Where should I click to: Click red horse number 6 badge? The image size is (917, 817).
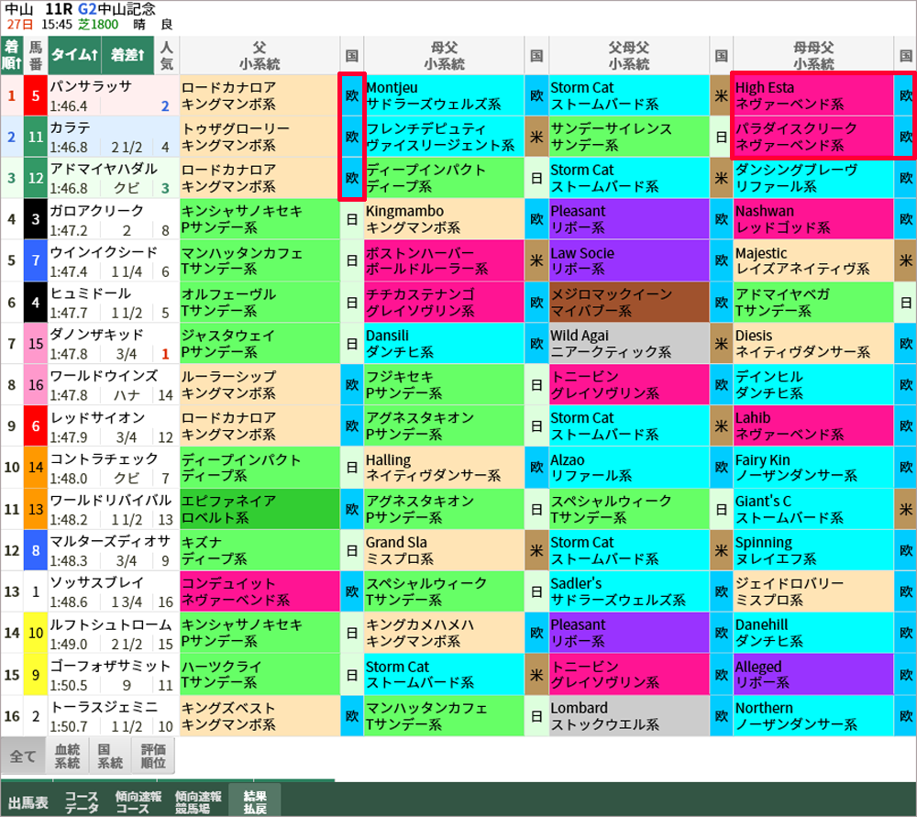tap(36, 426)
